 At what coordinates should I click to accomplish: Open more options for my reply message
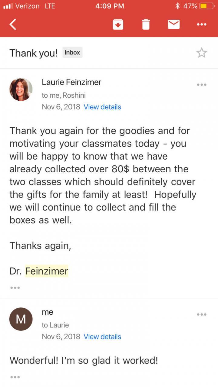202,314
